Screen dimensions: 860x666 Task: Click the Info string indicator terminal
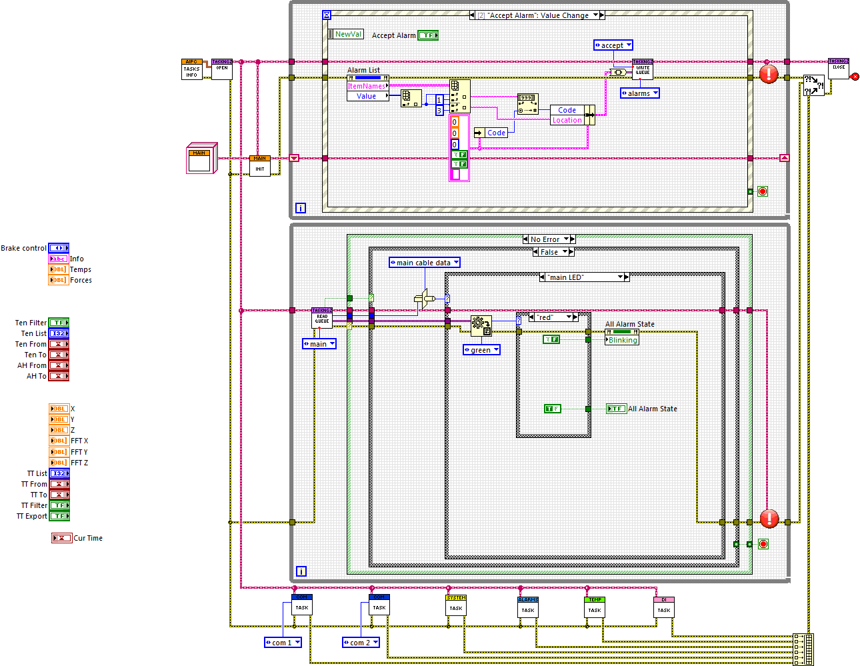(x=59, y=259)
